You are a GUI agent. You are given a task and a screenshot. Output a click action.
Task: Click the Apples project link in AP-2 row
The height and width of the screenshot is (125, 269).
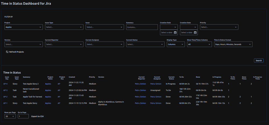tap(48, 97)
